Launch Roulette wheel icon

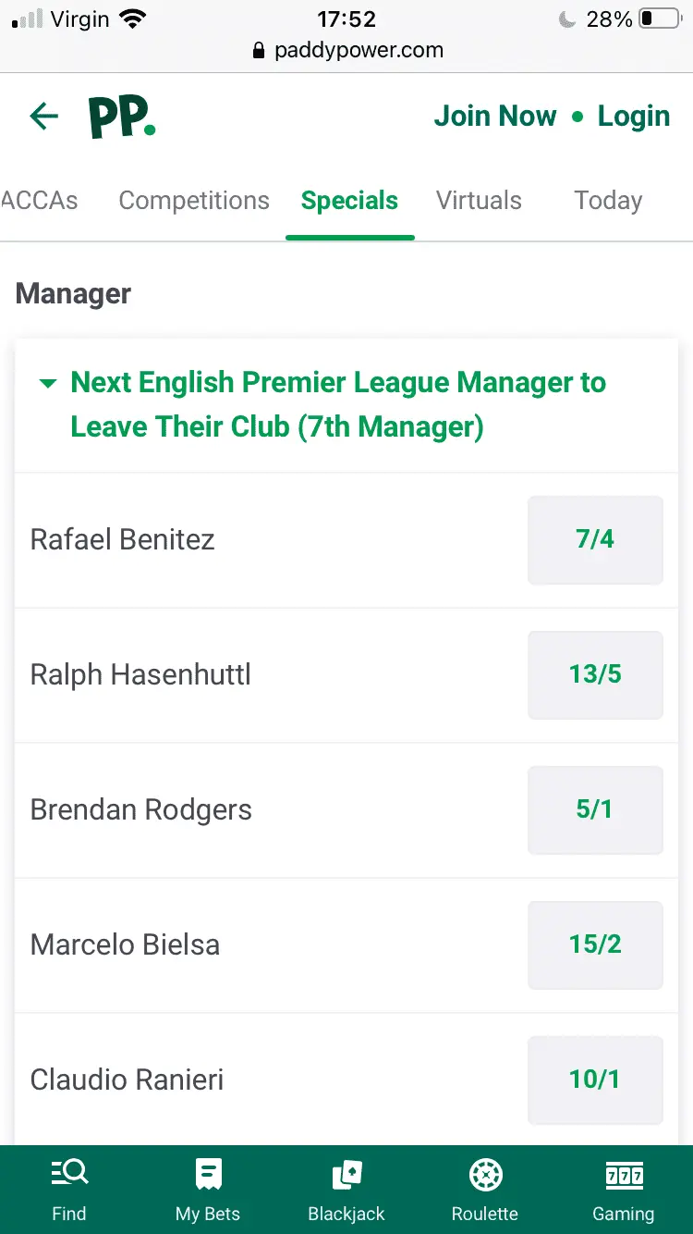(x=485, y=1175)
